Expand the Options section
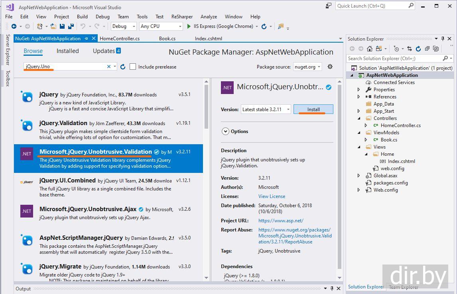Screen dimensions: 457x294 click(x=226, y=131)
